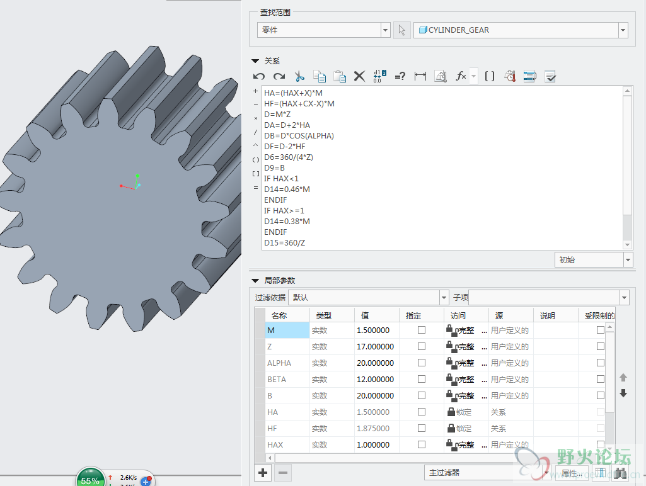Open the CYLINDER_GEAR model dropdown
Image resolution: width=646 pixels, height=486 pixels.
point(623,30)
